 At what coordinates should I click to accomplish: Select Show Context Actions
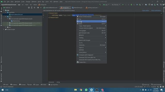pos(92,17)
